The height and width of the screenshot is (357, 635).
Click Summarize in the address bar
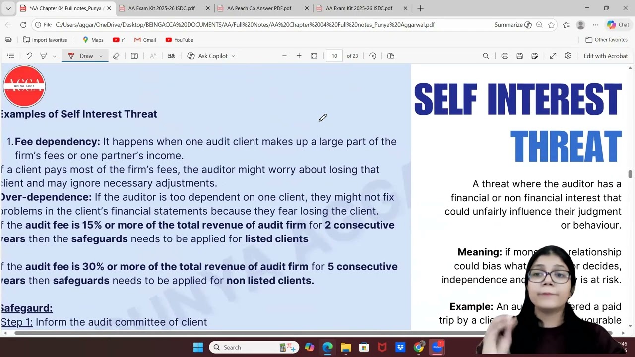click(x=513, y=25)
